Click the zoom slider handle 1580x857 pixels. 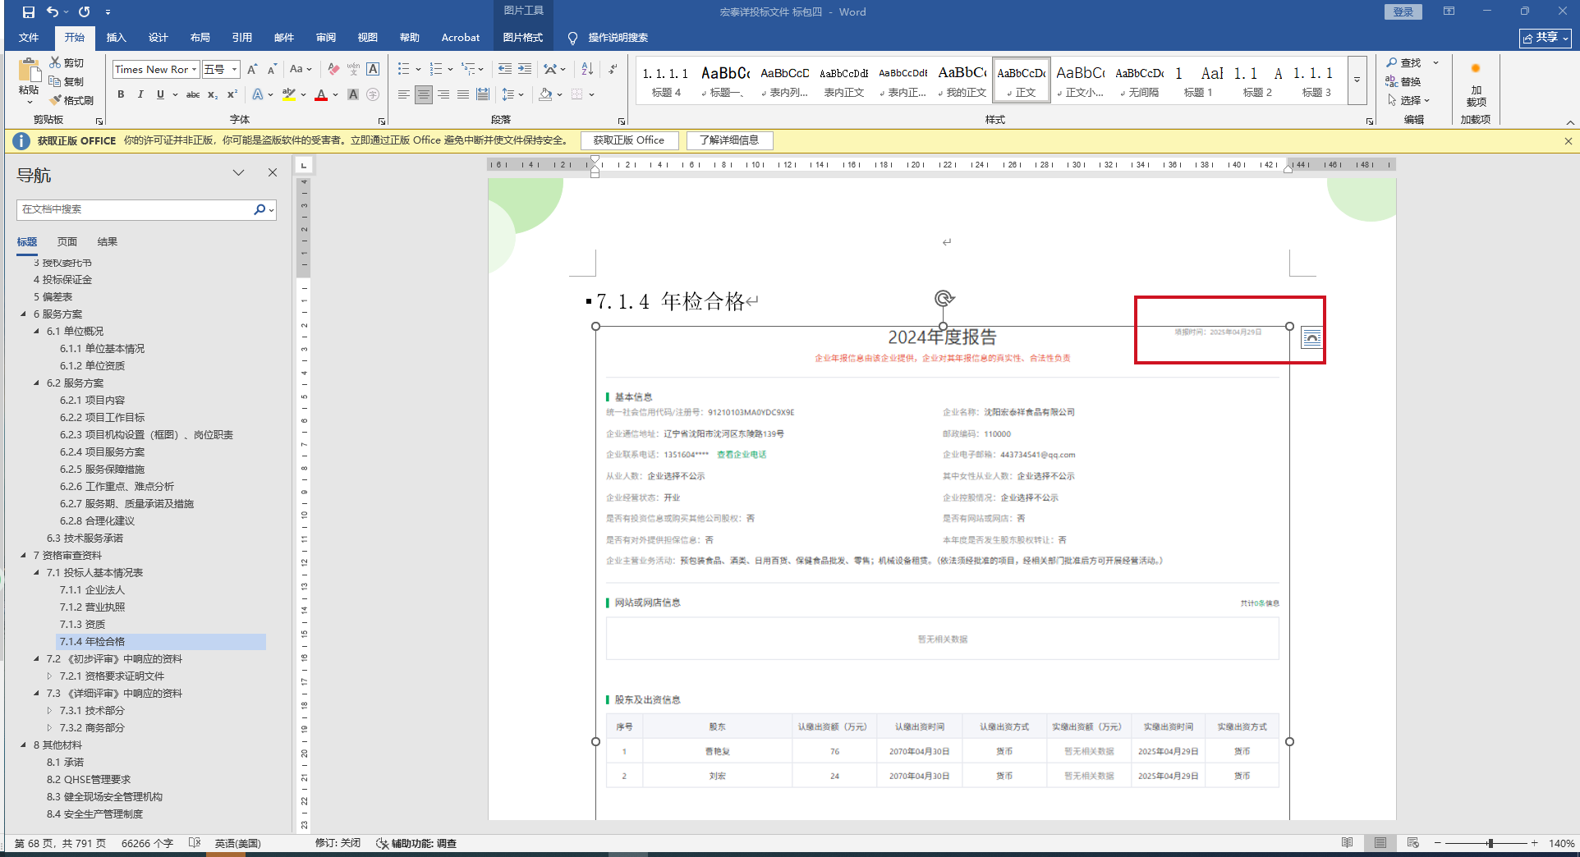click(x=1490, y=843)
